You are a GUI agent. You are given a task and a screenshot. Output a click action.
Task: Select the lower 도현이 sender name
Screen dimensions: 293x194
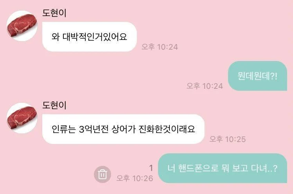pos(54,105)
